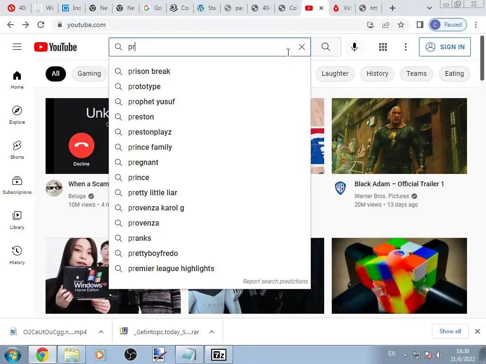This screenshot has height=364, width=486.
Task: Select the Eating filter chip
Action: [x=454, y=73]
